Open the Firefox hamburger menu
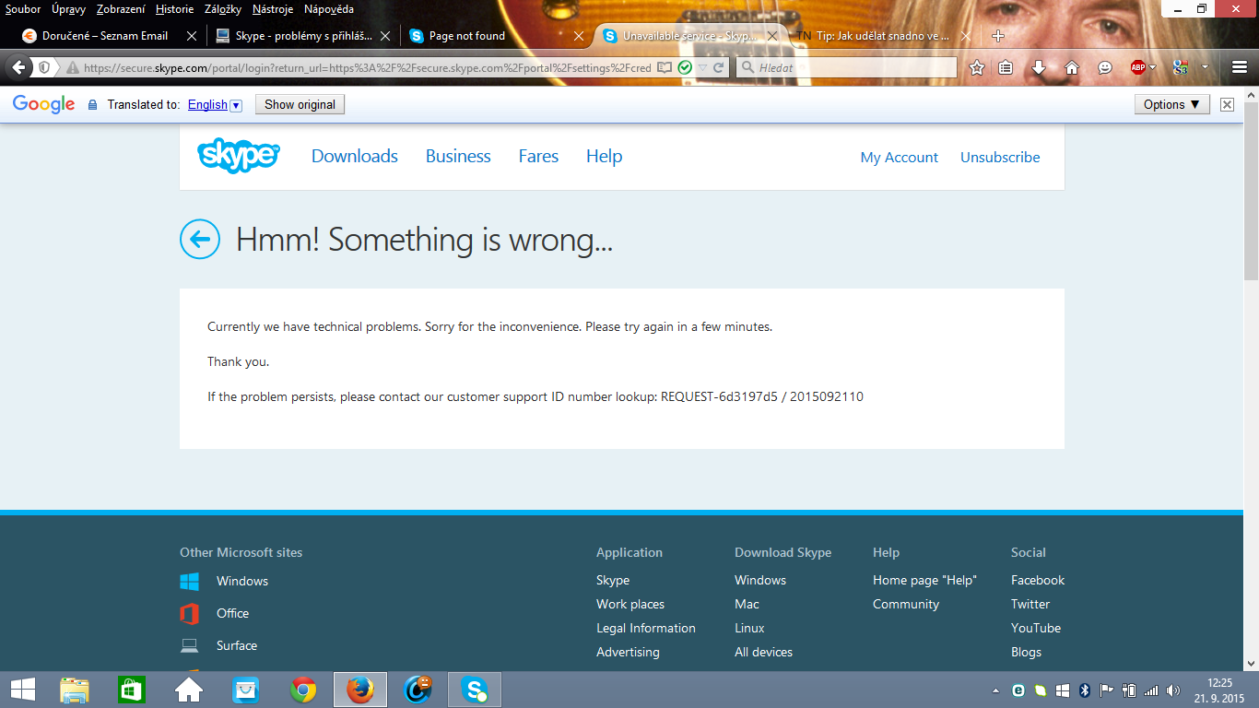 [1240, 67]
